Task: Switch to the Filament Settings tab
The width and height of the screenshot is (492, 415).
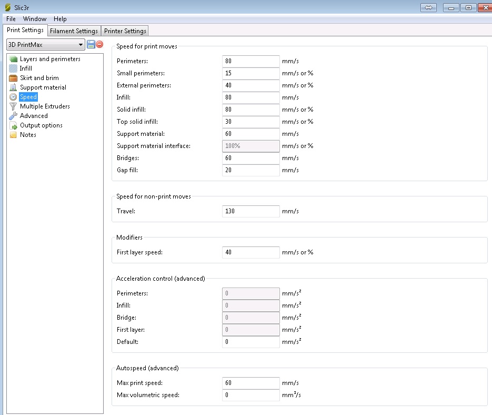Action: pyautogui.click(x=74, y=31)
